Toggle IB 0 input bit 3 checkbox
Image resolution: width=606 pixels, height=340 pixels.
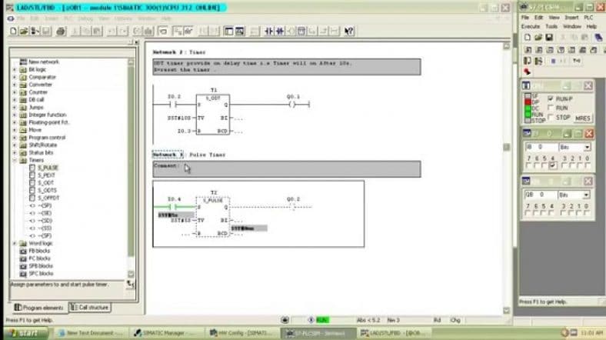[564, 165]
